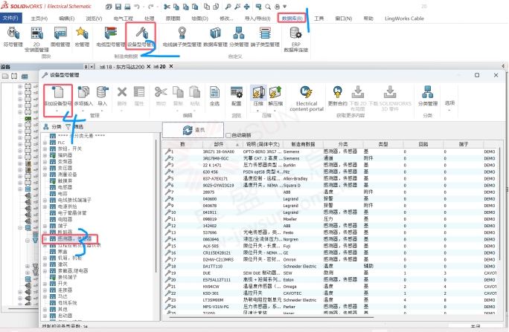The width and height of the screenshot is (509, 332).
Task: Switch to 数据库(B) ribbon tab
Action: pyautogui.click(x=292, y=19)
